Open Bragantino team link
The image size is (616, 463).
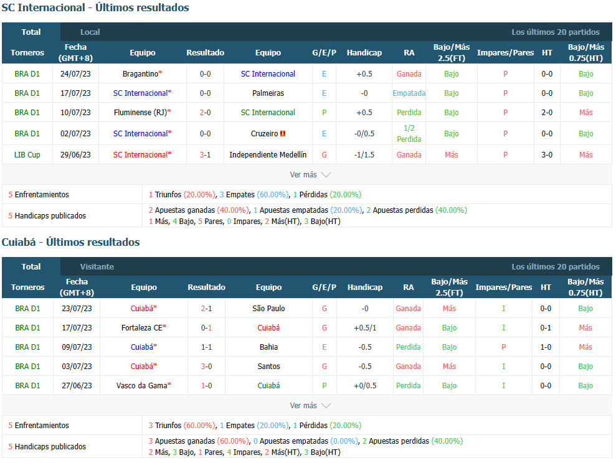[x=140, y=74]
